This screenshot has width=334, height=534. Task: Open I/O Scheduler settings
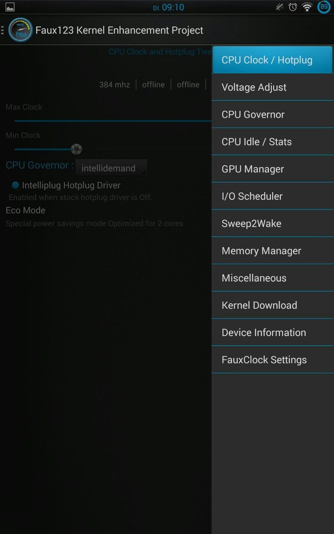pos(272,196)
